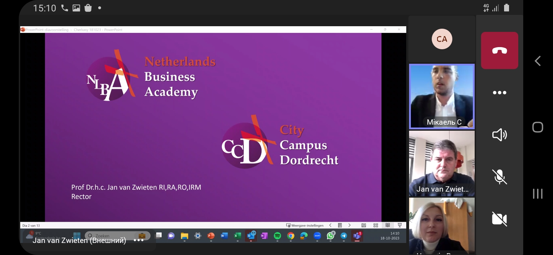The width and height of the screenshot is (553, 255).
Task: Open Excel from the shared taskbar
Action: [238, 236]
